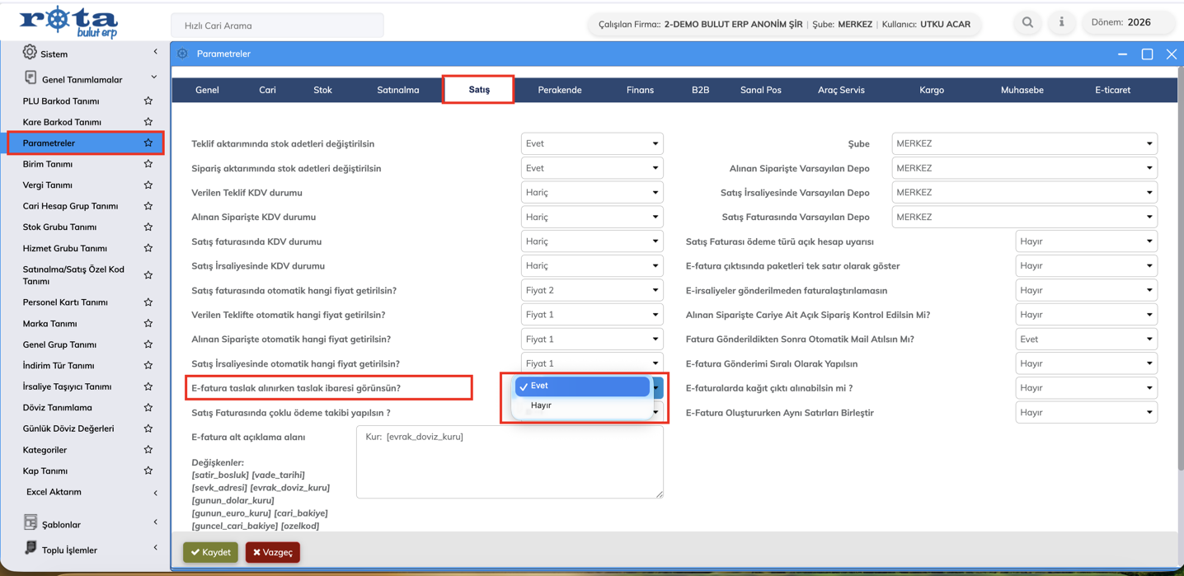The width and height of the screenshot is (1184, 576).
Task: Favorite the Vergi Tanımı menu item star
Action: (x=148, y=185)
